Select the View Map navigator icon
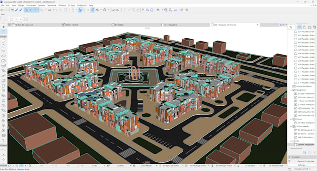 point(305,27)
